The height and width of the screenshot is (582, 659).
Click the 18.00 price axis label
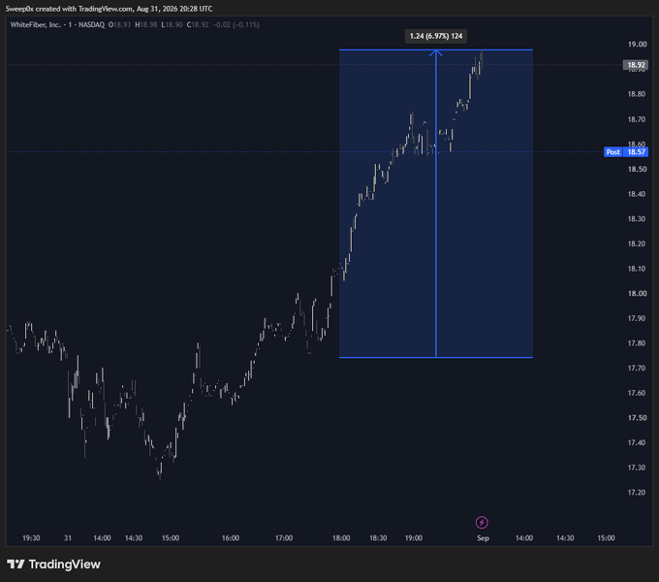[637, 294]
